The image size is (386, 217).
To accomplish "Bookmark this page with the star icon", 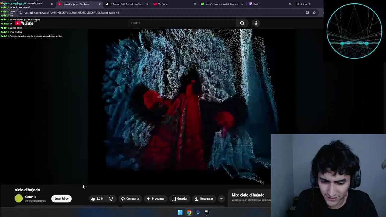I will pos(314,13).
